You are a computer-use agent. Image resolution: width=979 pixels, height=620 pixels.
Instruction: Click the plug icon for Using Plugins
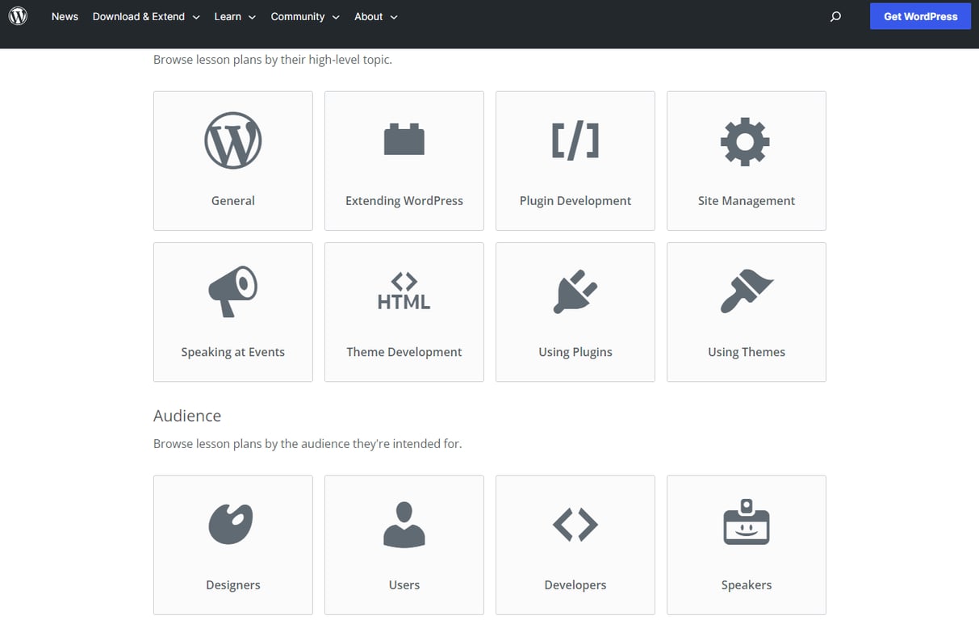click(575, 290)
